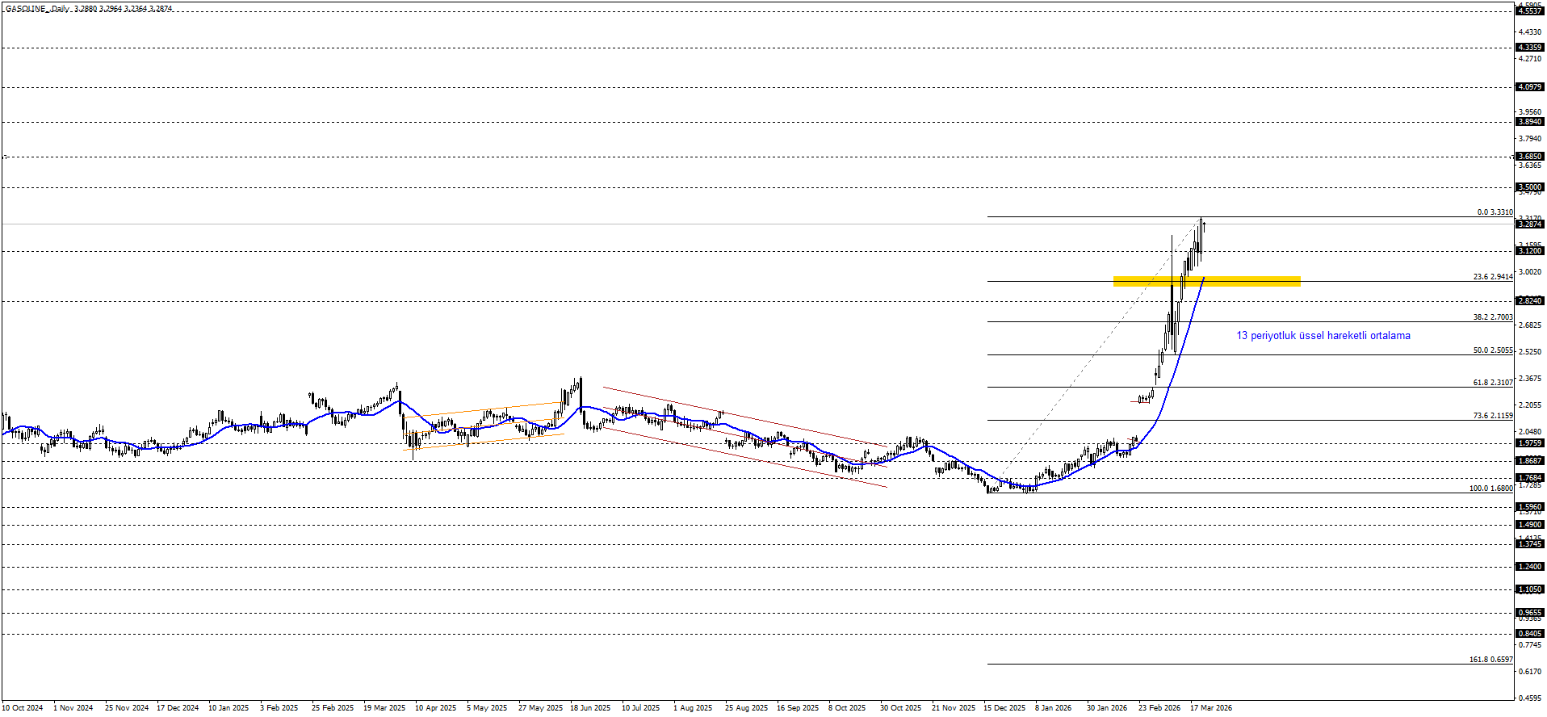Select the Fibonacci 73.6 2.1159 level label

click(1492, 416)
